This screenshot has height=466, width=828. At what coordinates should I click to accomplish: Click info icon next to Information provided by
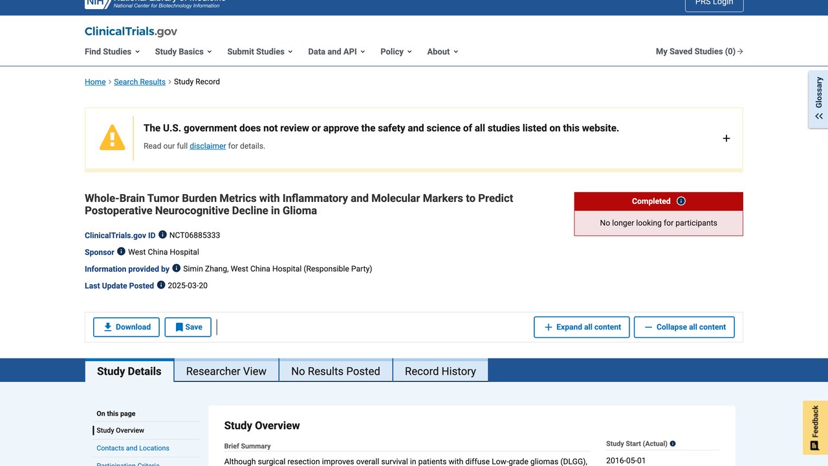click(x=176, y=268)
